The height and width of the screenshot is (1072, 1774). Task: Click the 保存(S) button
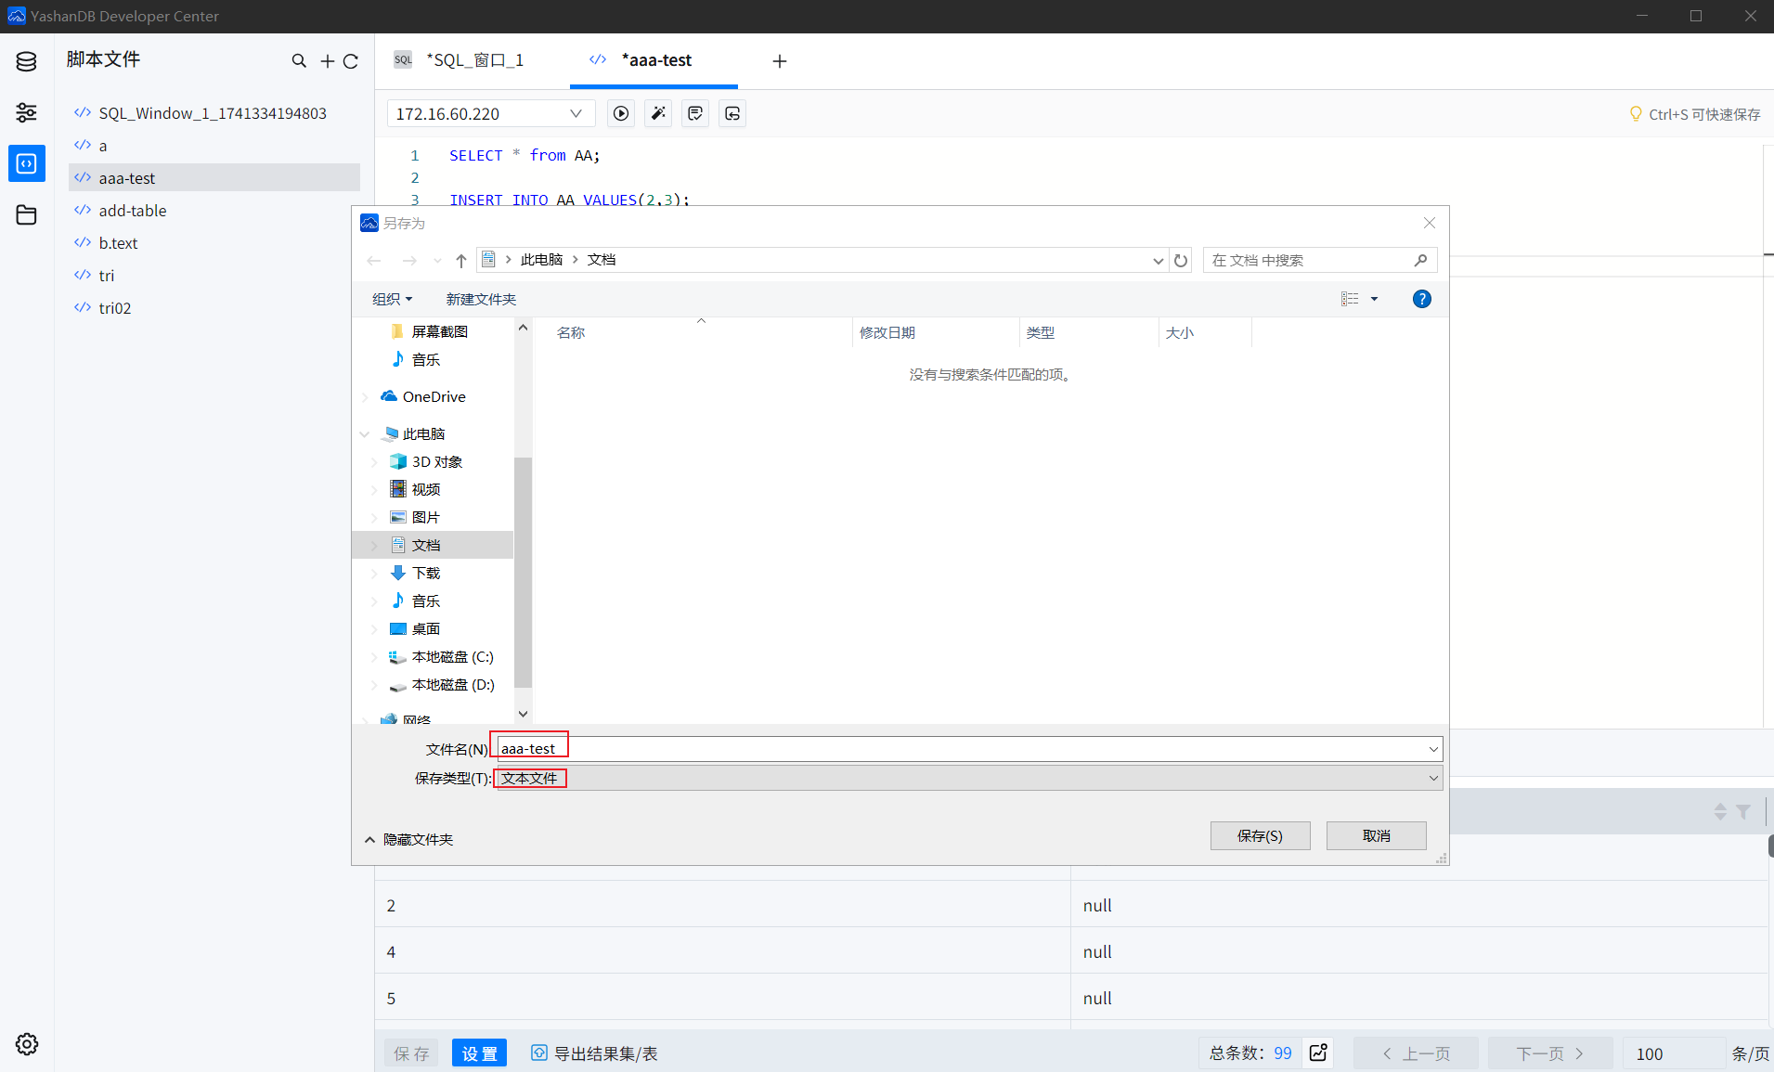pos(1260,835)
